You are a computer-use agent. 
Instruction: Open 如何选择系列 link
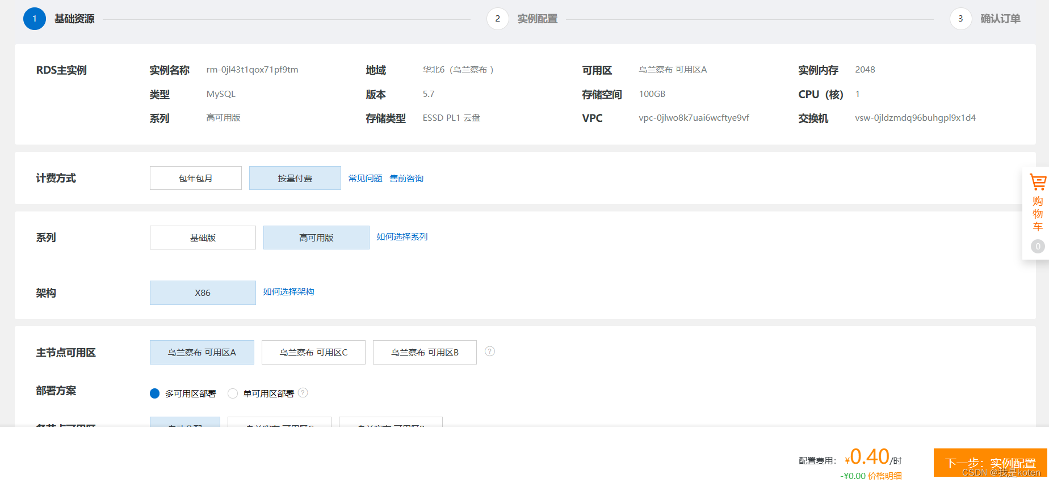pyautogui.click(x=402, y=236)
